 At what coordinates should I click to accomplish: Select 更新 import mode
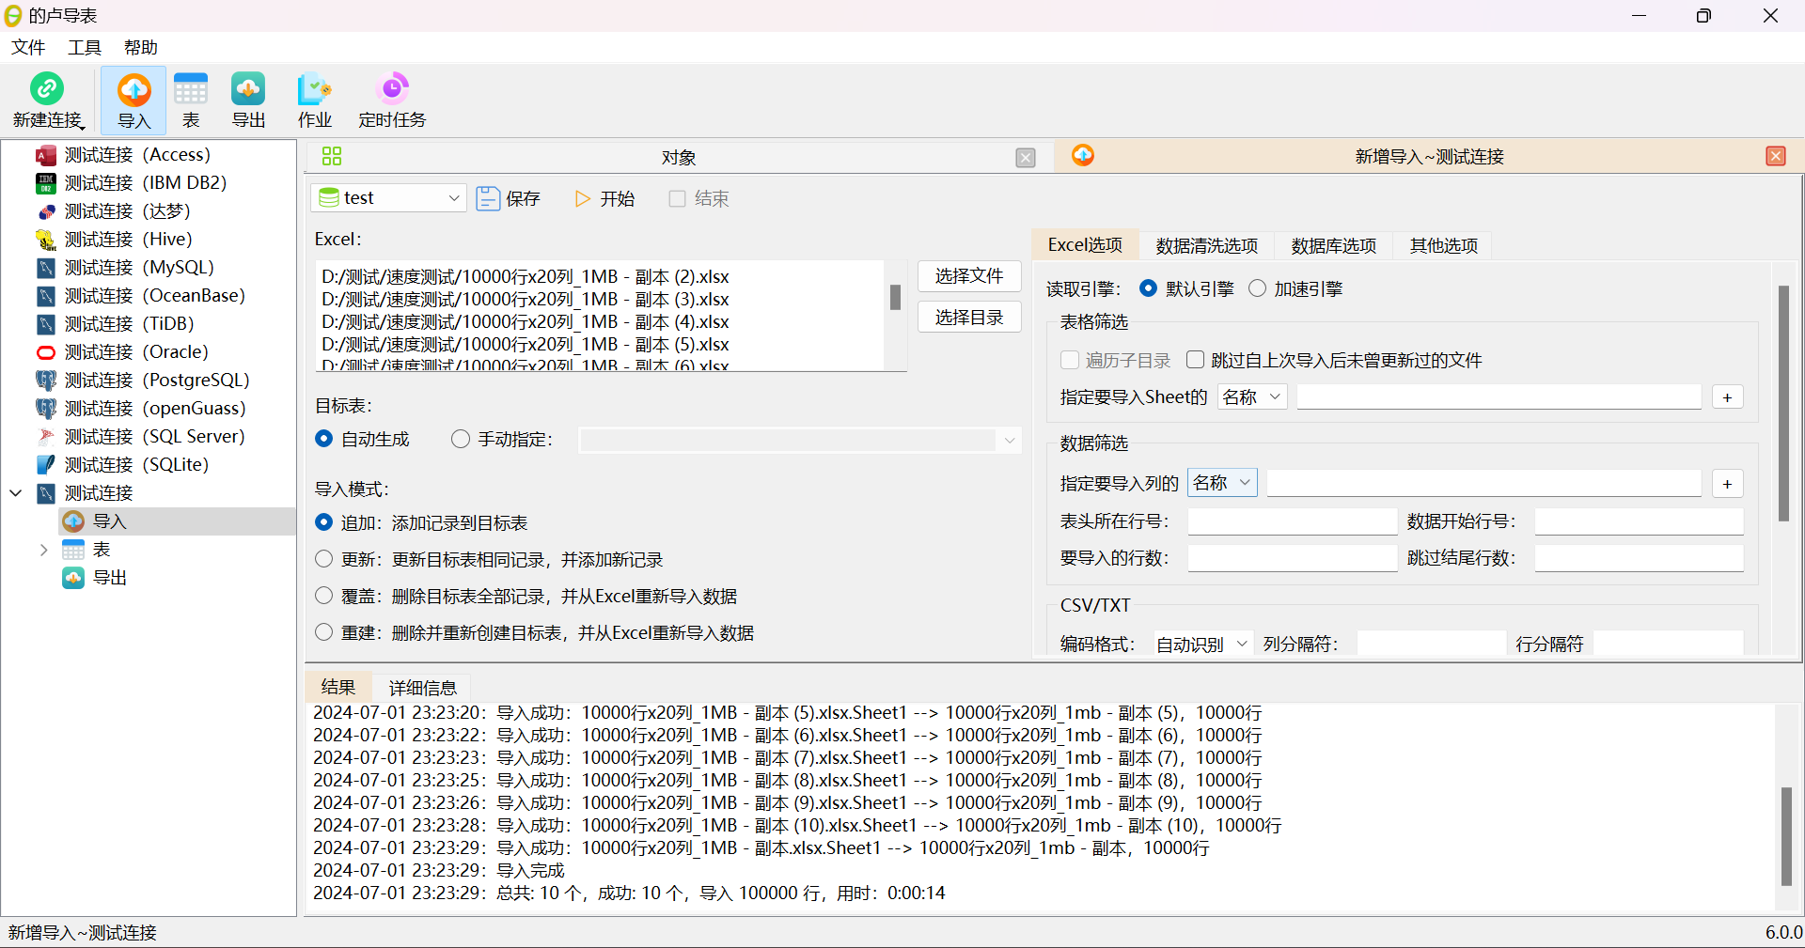pyautogui.click(x=324, y=559)
